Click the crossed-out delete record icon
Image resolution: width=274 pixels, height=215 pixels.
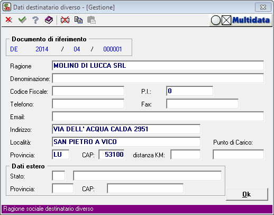pyautogui.click(x=65, y=20)
